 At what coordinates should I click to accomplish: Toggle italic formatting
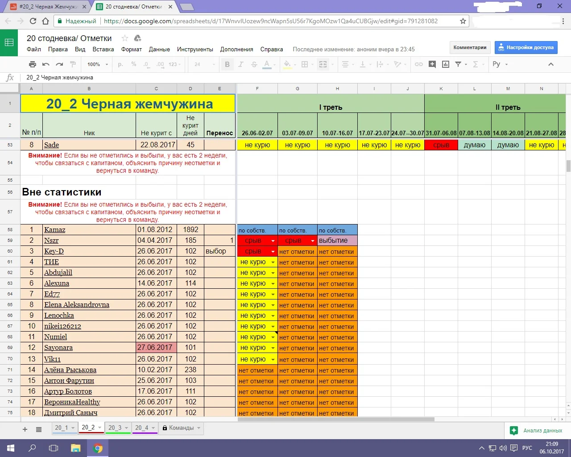pos(240,64)
